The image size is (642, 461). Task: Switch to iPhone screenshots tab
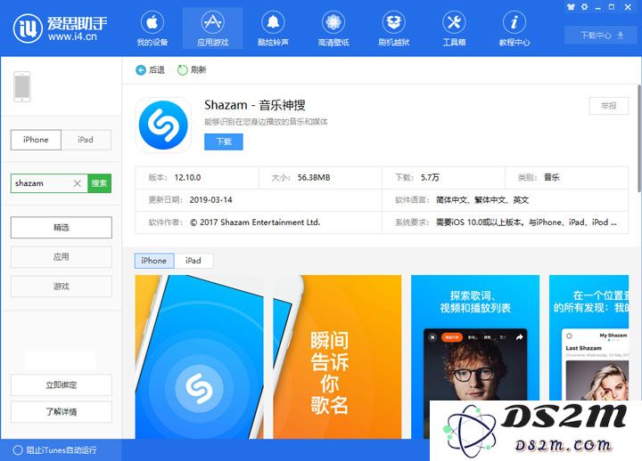pos(154,261)
